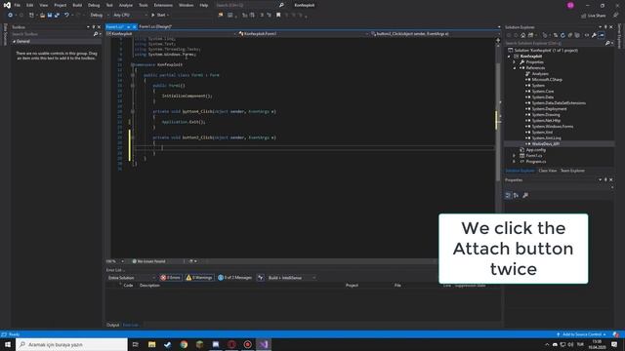Switch to the Class View tab
This screenshot has height=351, width=625.
click(x=547, y=171)
